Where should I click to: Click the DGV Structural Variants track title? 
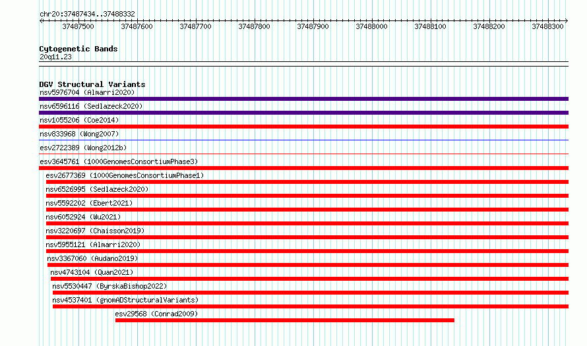point(92,84)
